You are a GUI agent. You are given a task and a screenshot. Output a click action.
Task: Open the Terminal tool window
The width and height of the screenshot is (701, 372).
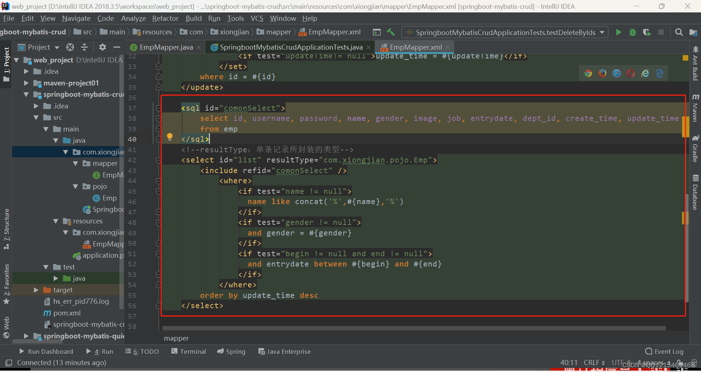[189, 351]
